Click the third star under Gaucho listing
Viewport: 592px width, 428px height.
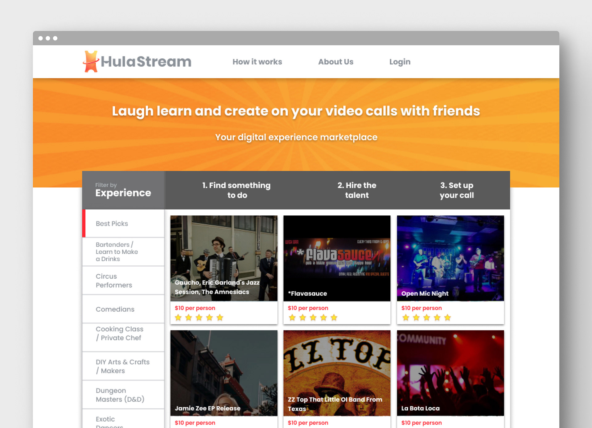[x=199, y=318]
